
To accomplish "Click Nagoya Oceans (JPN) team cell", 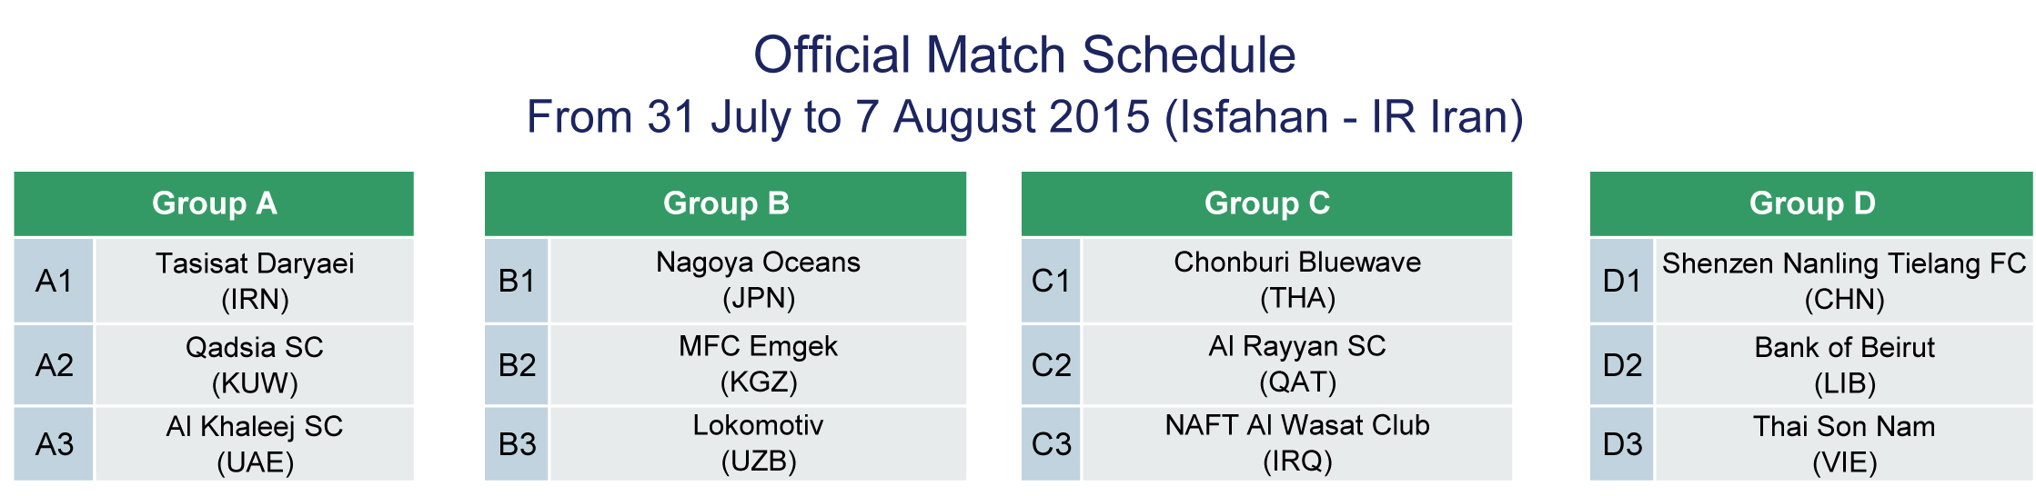I will pyautogui.click(x=758, y=281).
